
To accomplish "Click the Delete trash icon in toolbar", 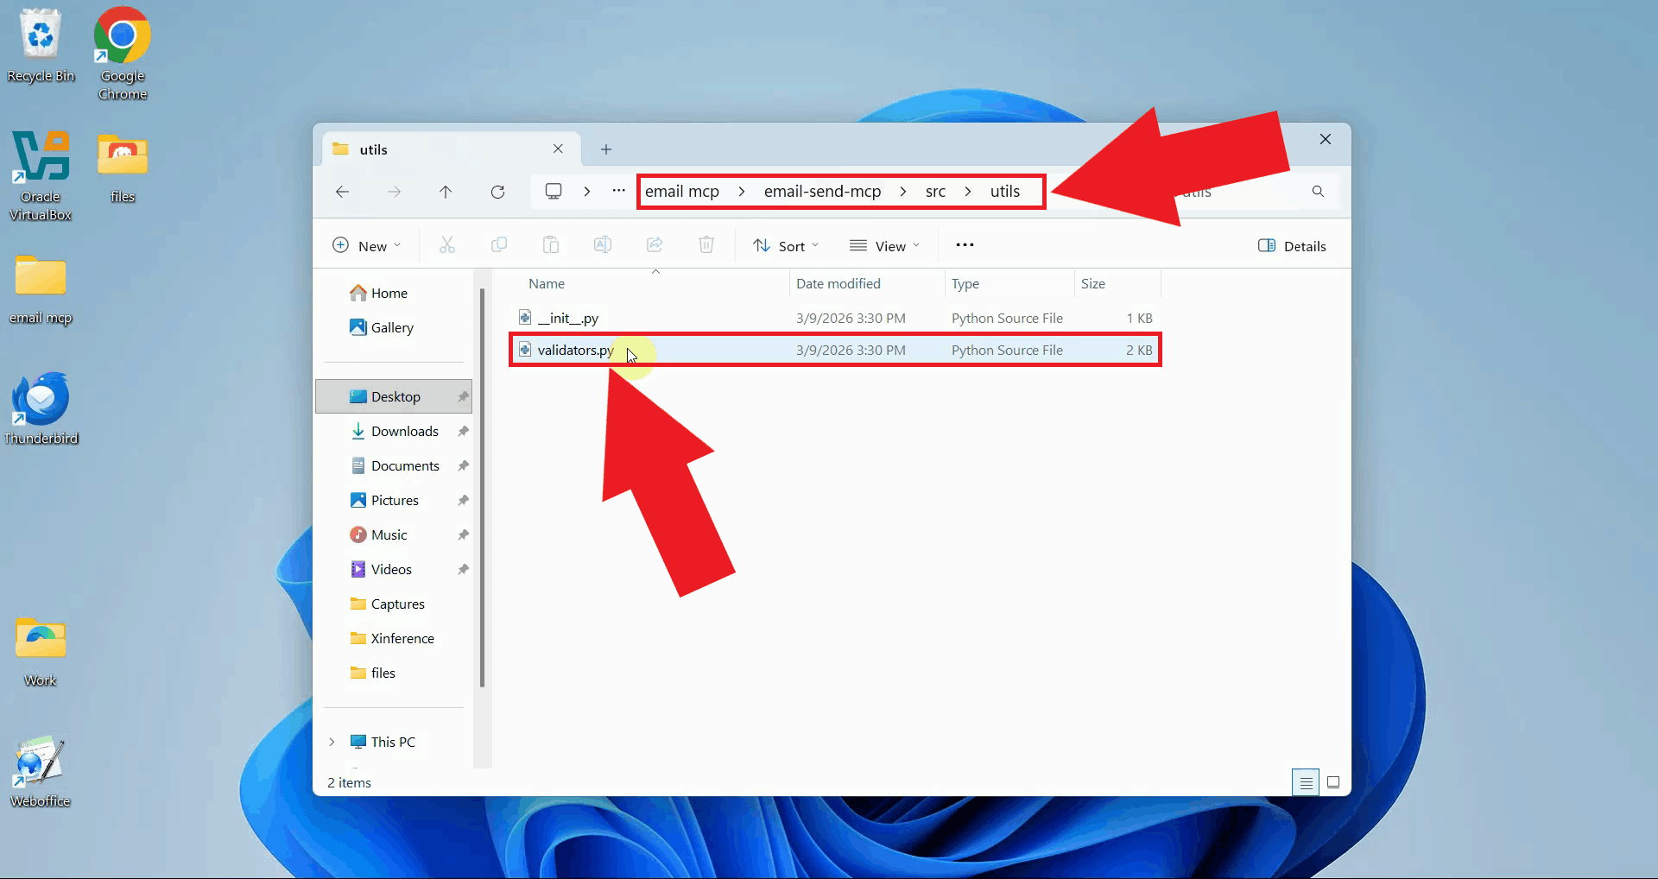I will coord(706,245).
